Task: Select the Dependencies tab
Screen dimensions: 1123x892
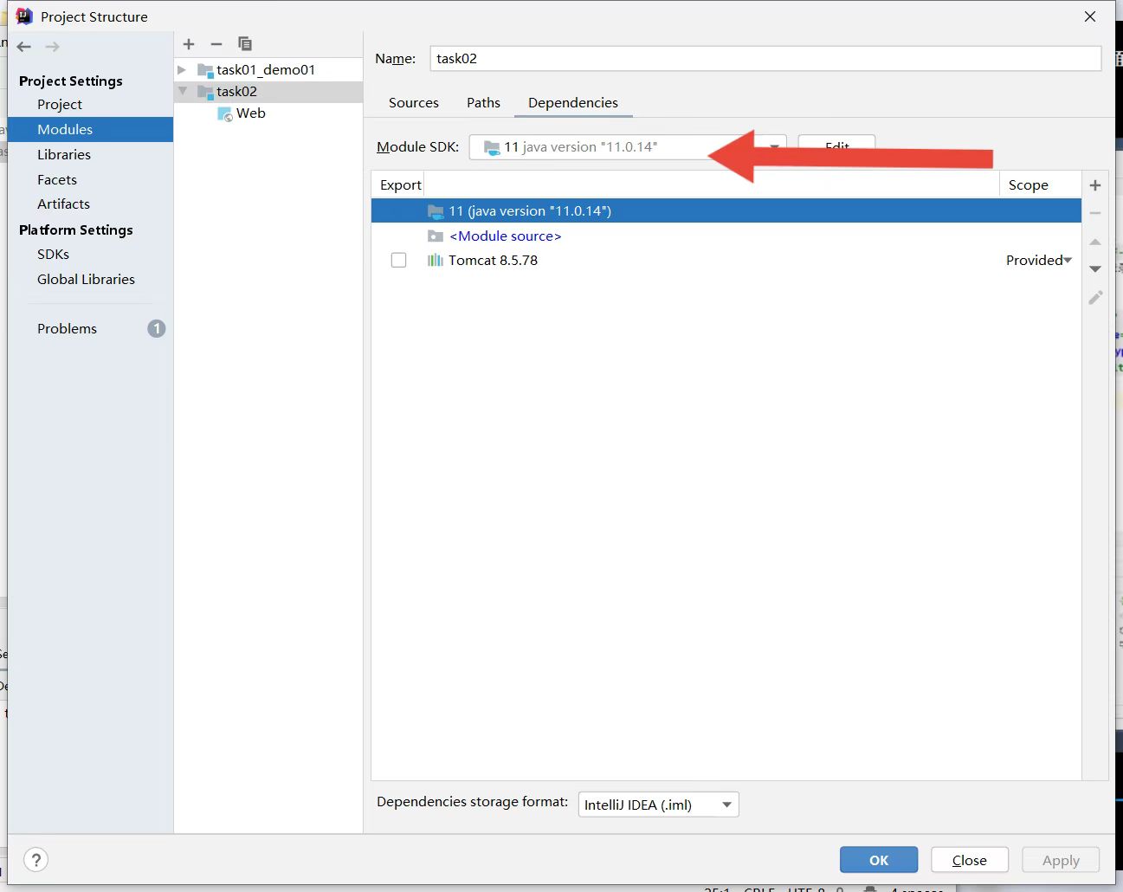Action: pyautogui.click(x=573, y=102)
